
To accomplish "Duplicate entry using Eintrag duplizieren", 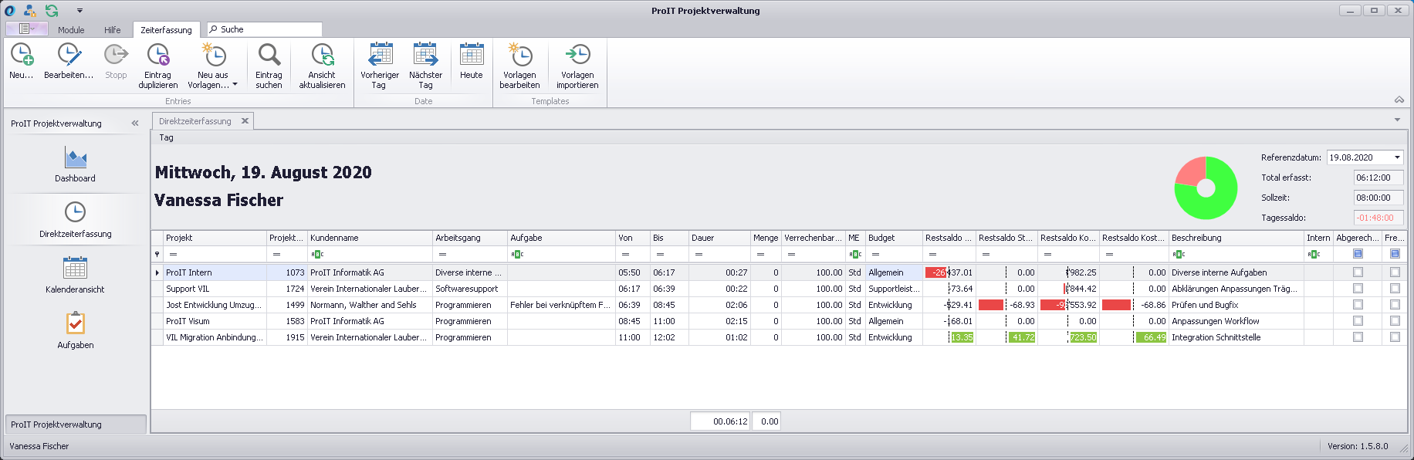I will coord(157,56).
